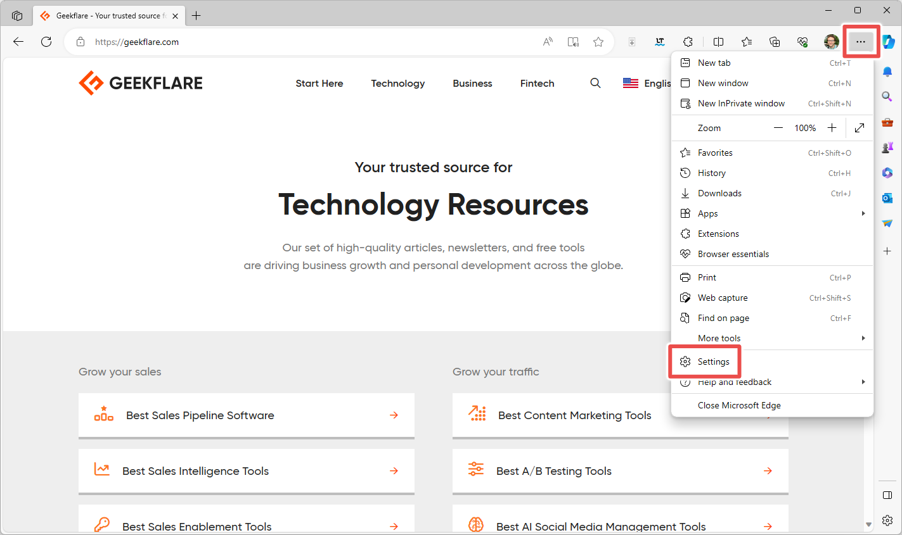
Task: Select Find on page menu item
Action: coord(772,318)
